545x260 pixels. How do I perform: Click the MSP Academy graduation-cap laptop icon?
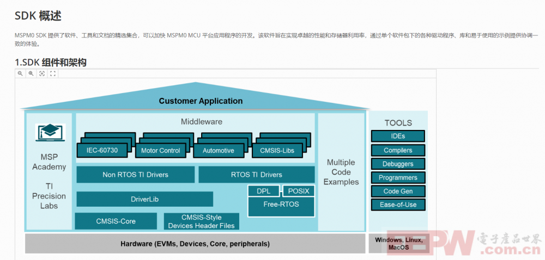[50, 132]
